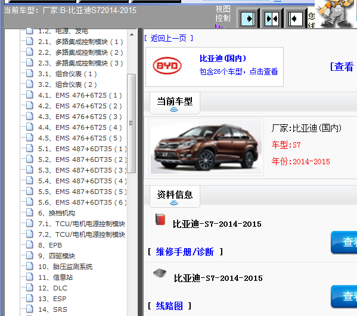357x316 pixels.
Task: Click document icon beside 4.1 EMS 476+6T25 (1)
Action: click(x=29, y=95)
